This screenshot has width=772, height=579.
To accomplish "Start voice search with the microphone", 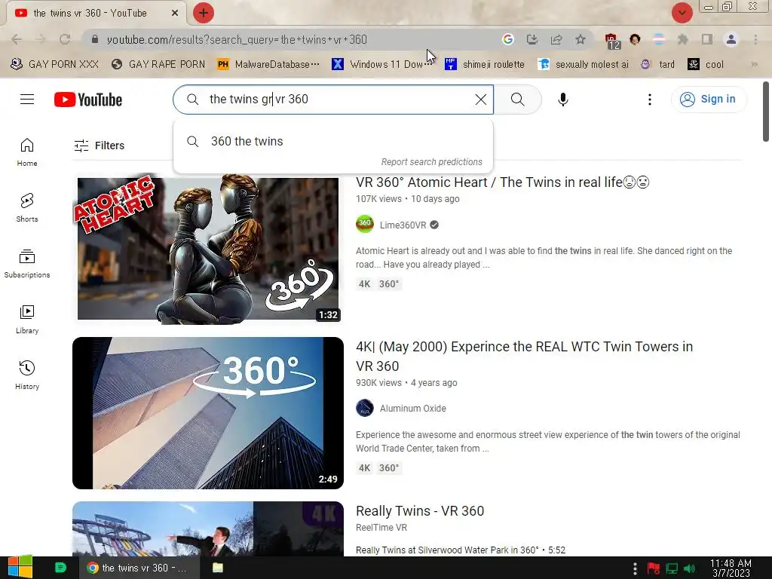I will click(x=562, y=100).
